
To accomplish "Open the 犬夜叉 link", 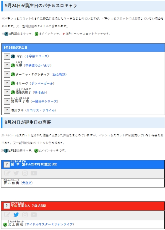I will 27,183.
